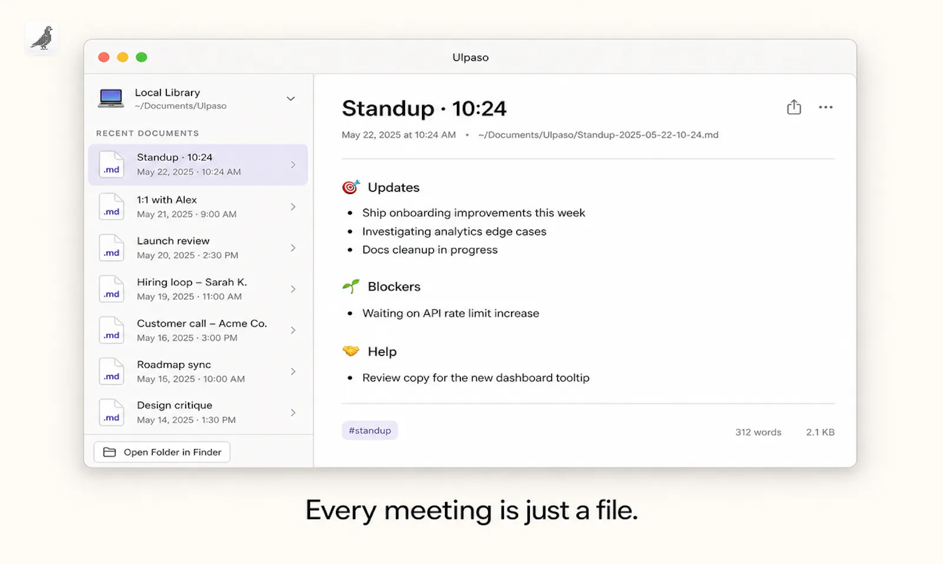Select the 1:1 with Alex document
943x564 pixels.
click(198, 207)
